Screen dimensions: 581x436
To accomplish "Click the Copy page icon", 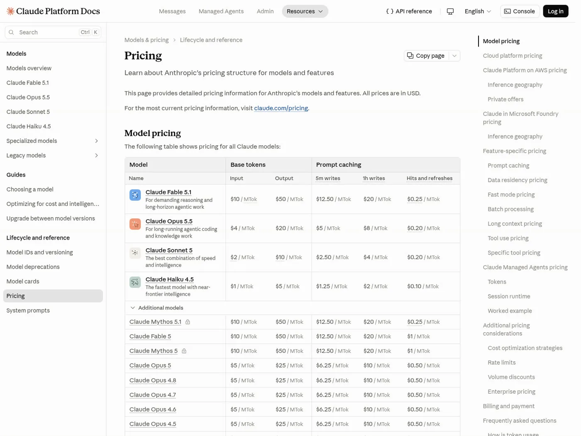I will tap(410, 56).
